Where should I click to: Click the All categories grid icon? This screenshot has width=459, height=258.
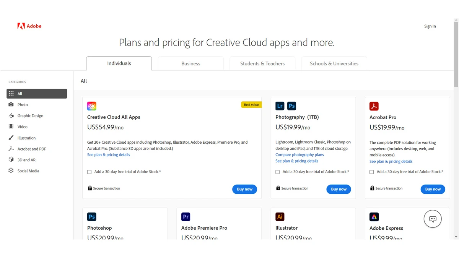coord(11,94)
